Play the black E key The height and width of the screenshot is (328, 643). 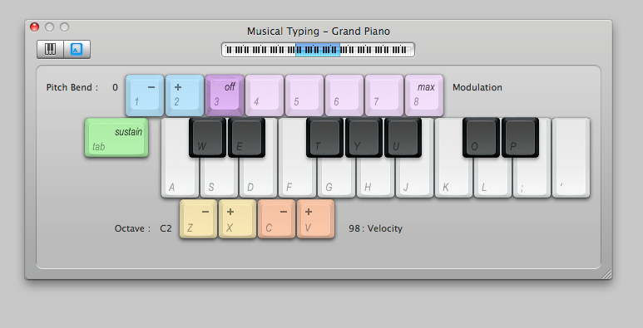(246, 137)
